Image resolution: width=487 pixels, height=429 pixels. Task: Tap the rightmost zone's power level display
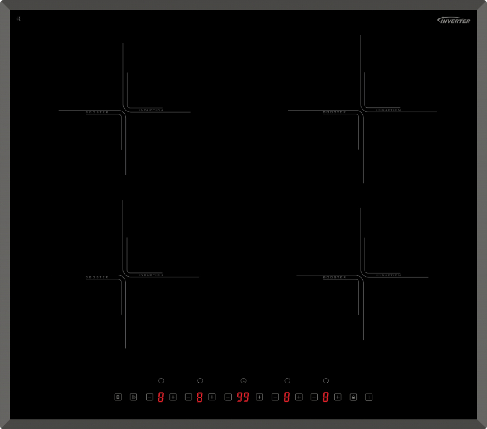coord(326,397)
